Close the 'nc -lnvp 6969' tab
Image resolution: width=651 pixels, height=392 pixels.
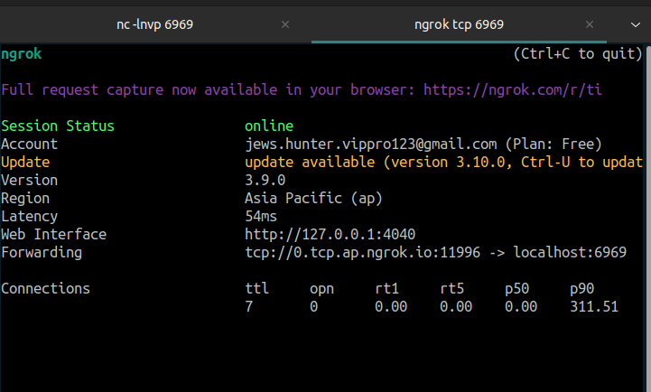(285, 24)
